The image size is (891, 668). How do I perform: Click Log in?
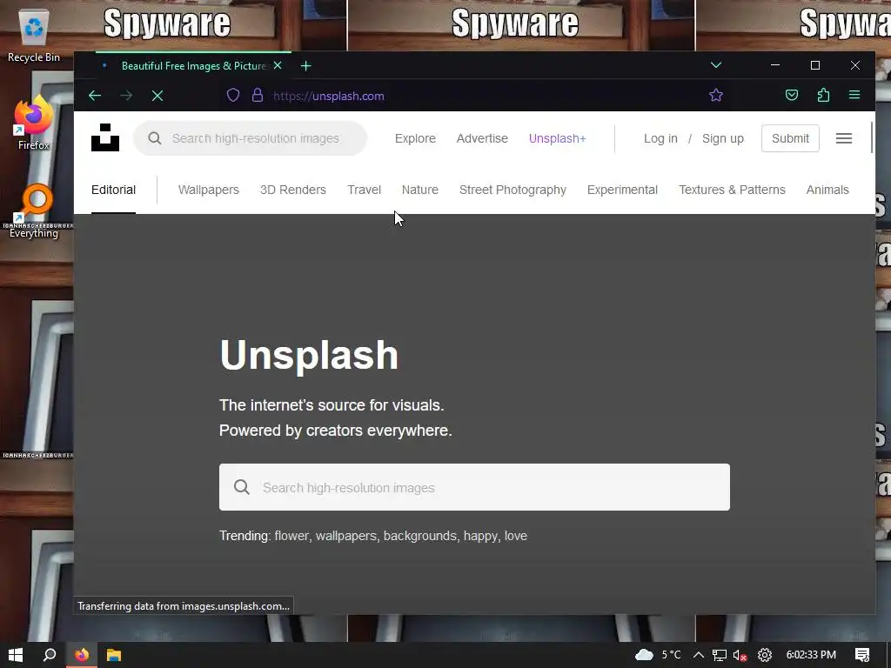(x=660, y=138)
